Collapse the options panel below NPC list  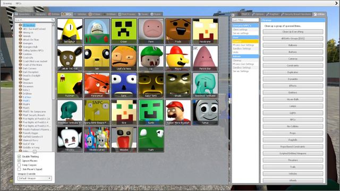point(35,152)
